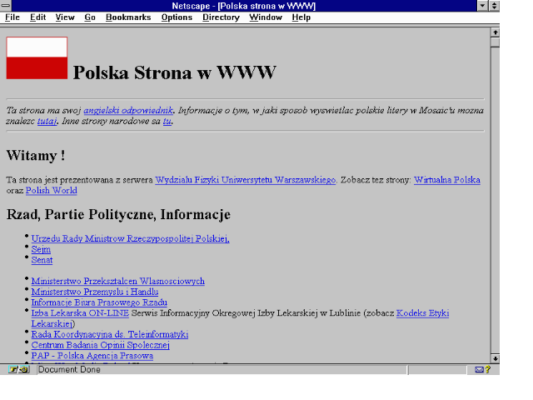533x400 pixels.
Task: Open Centrum Badania Opinii Spolecznej link
Action: tap(100, 345)
